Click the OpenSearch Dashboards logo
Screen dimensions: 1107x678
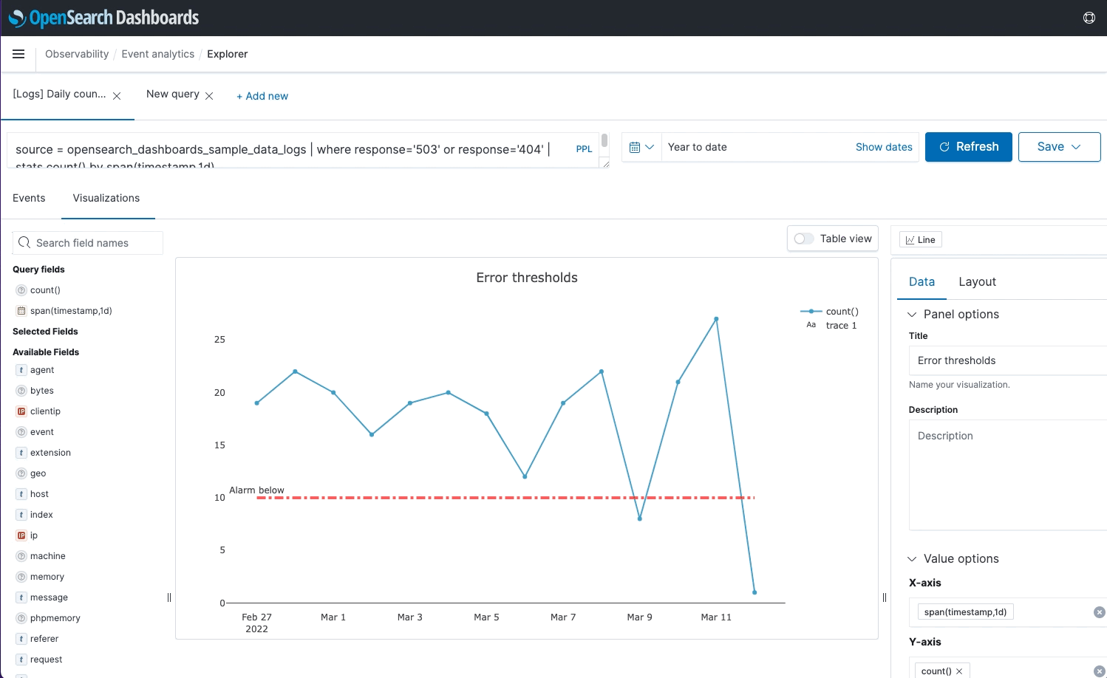103,18
